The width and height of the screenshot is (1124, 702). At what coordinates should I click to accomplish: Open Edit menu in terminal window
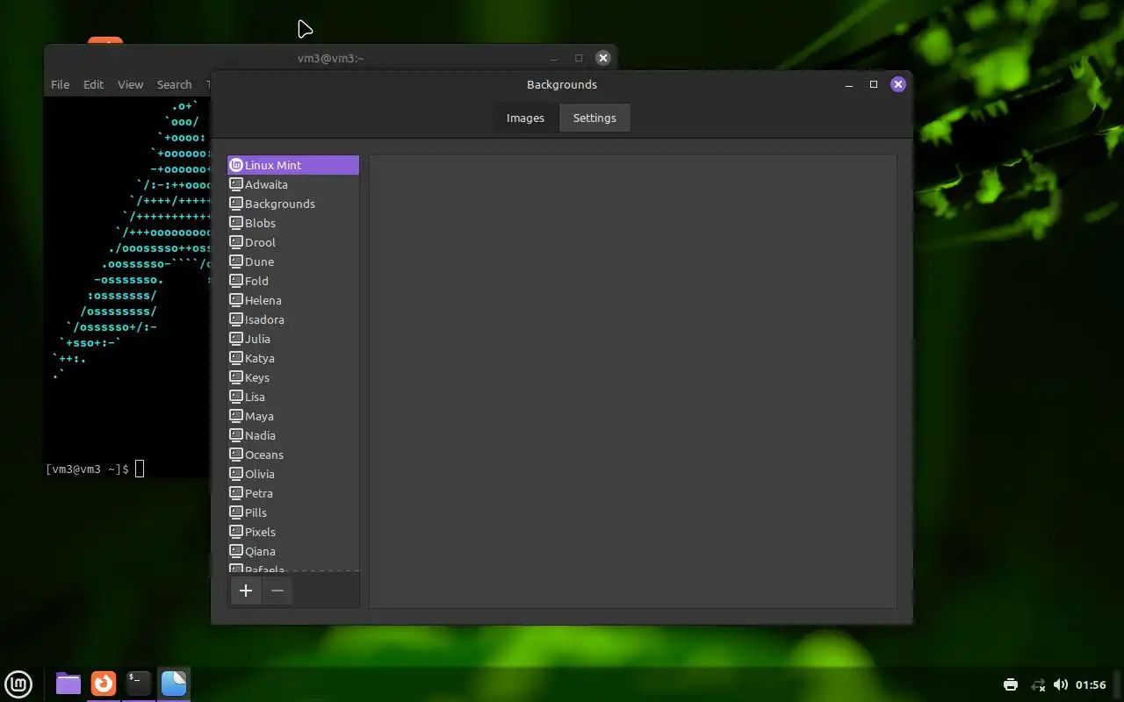93,84
